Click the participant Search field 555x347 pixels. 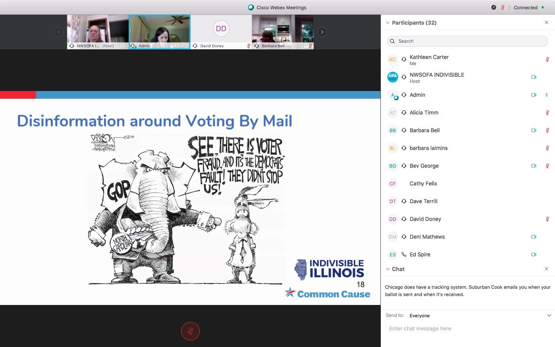point(467,41)
